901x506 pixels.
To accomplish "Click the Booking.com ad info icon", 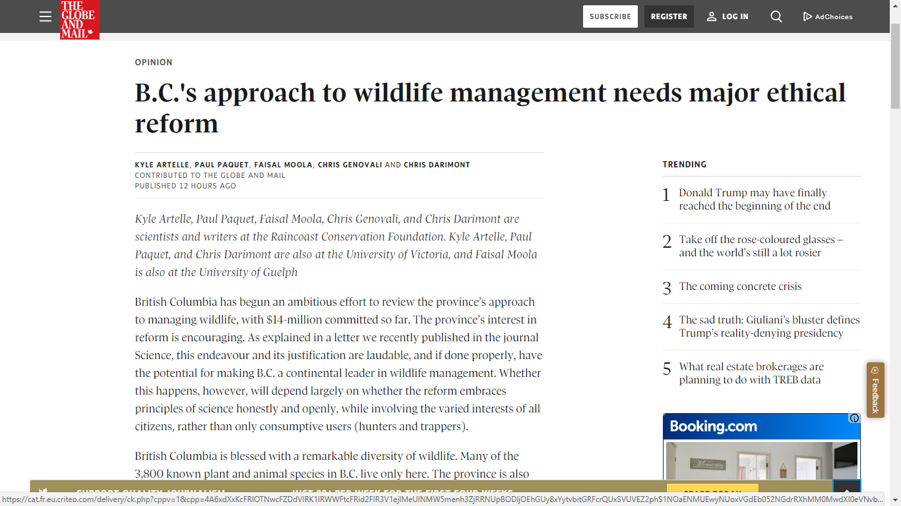I will [x=854, y=418].
